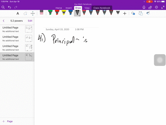166x125 pixels.
Task: Click the page title area above the date
Action: tap(71, 25)
